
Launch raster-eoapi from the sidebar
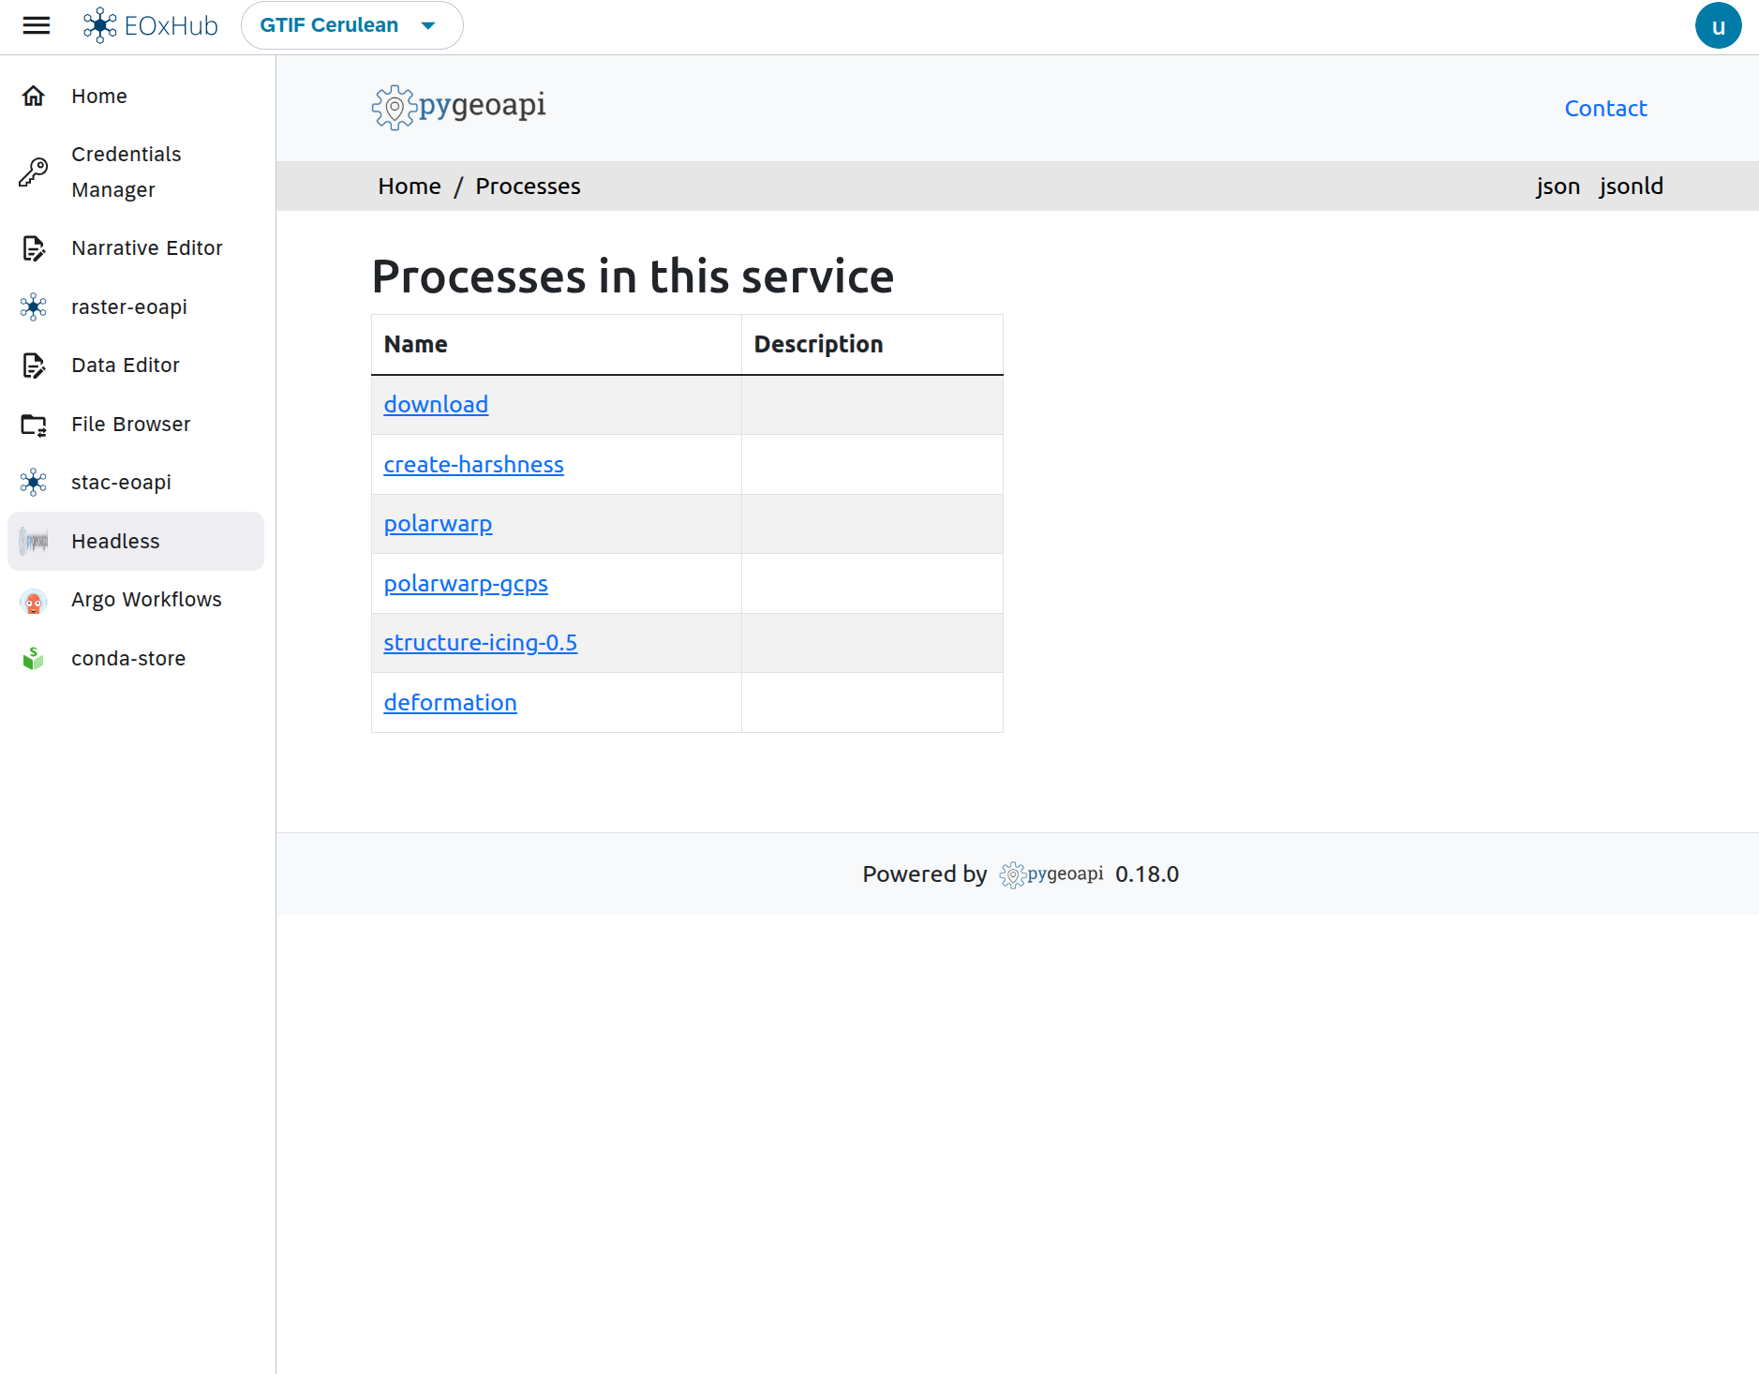pyautogui.click(x=128, y=306)
